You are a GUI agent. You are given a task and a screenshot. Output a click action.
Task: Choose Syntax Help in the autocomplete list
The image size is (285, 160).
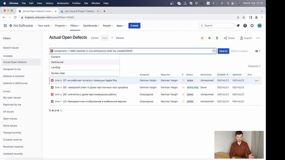[84, 73]
